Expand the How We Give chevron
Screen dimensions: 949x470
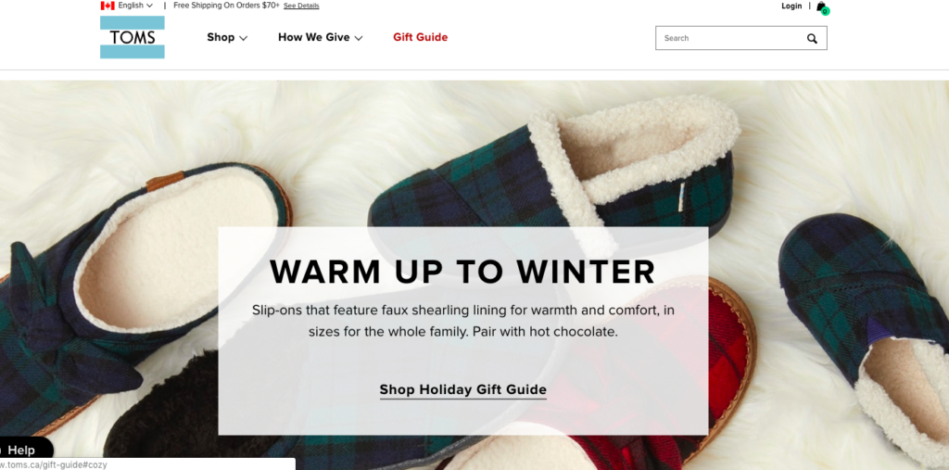pos(359,38)
